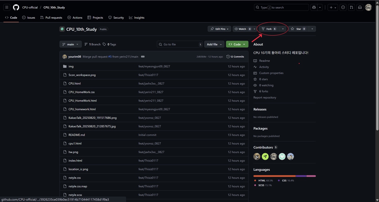Viewport: 379px width, 202px height.
Task: Open pull request #5 link in the commit message
Action: click(x=110, y=57)
